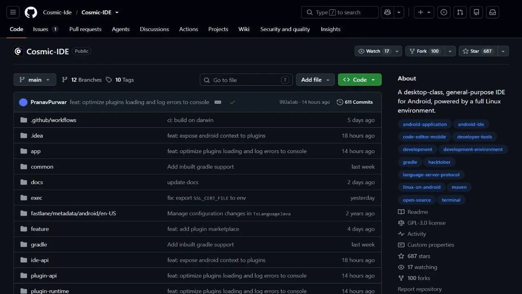Viewport: 522px width, 294px height.
Task: Open the Cosmic-Ide organization link
Action: pyautogui.click(x=57, y=12)
